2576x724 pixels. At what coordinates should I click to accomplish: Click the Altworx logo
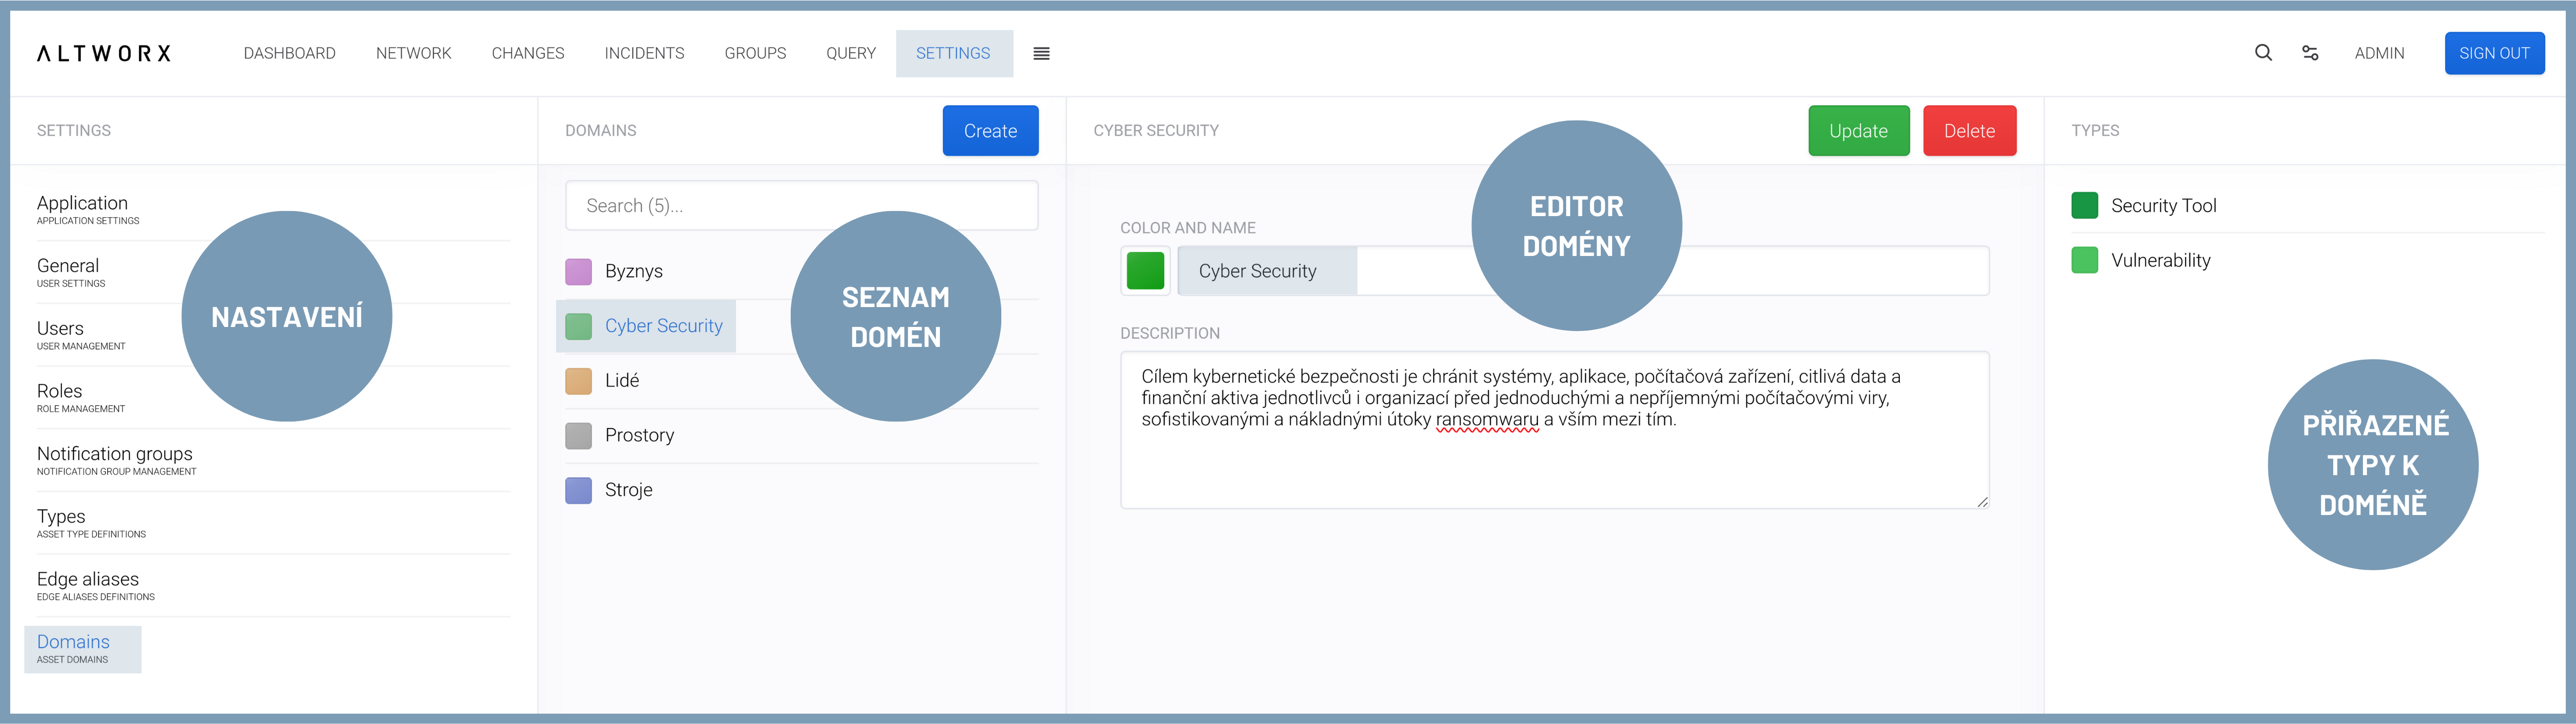[x=104, y=54]
